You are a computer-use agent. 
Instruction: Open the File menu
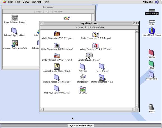[x=10, y=2]
